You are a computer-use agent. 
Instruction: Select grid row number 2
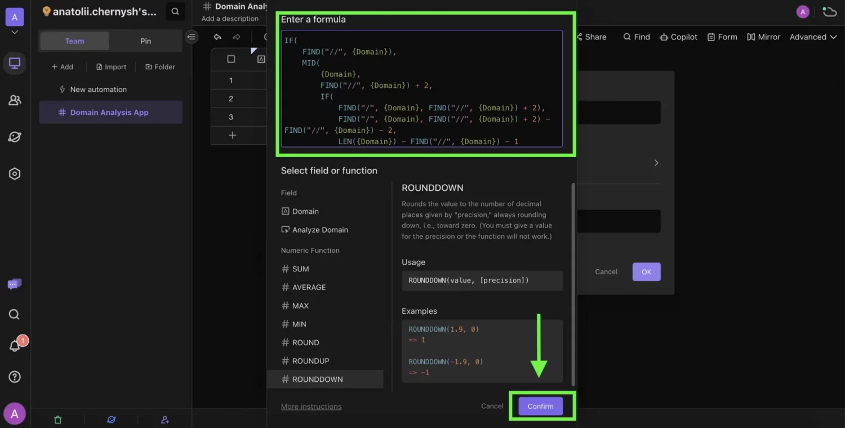[231, 99]
